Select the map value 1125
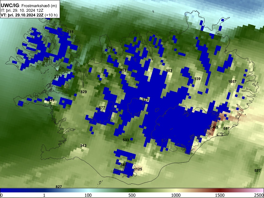Screen dimensions: 264x198 coord(138,169)
